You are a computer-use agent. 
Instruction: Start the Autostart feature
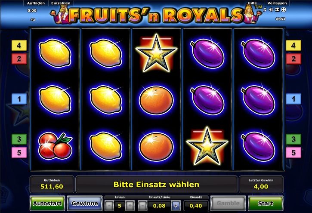pyautogui.click(x=47, y=203)
